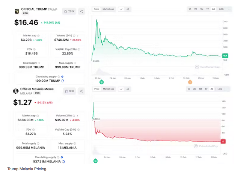
Task: Toggle LOG scale on TRUMP chart
Action: point(221,9)
